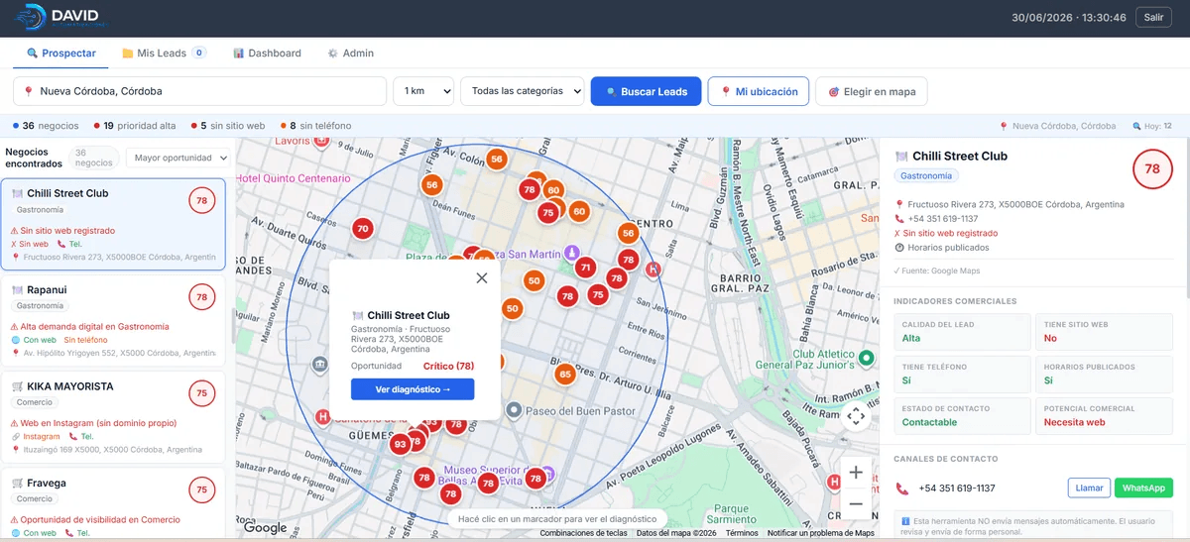Click the Calidad del lead 'Alta' indicator
This screenshot has width=1190, height=542.
(x=962, y=332)
